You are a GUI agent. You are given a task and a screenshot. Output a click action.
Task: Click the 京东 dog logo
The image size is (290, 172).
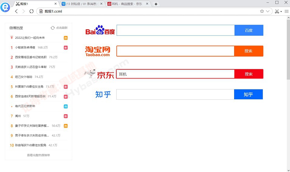pyautogui.click(x=99, y=74)
